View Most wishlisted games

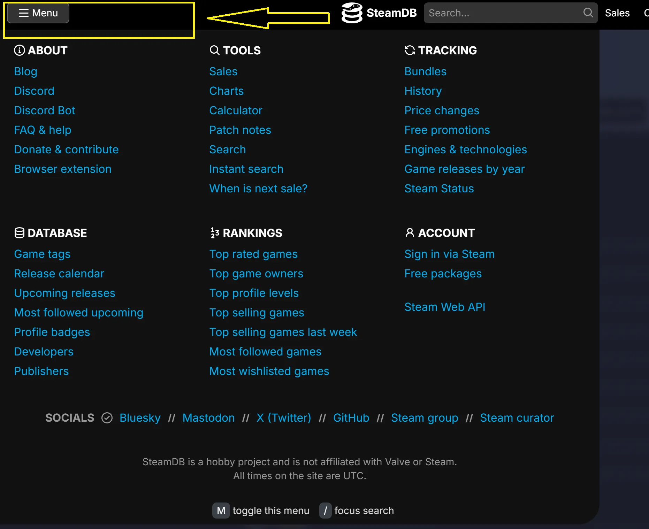coord(269,371)
